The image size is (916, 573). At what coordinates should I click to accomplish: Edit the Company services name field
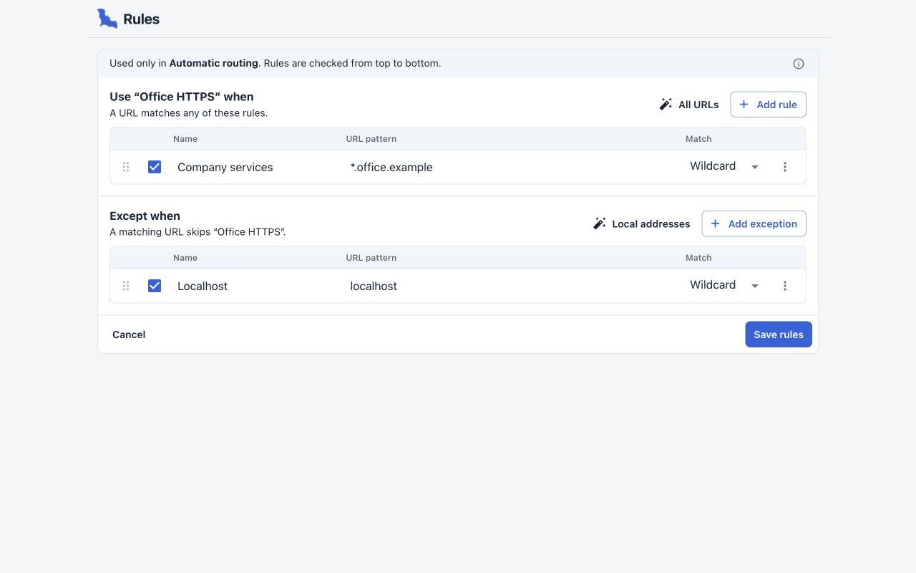tap(255, 167)
